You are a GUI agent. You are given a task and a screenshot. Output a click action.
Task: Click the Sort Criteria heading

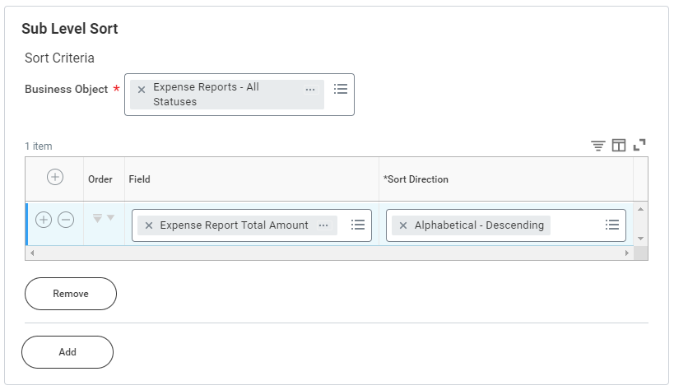coord(59,58)
